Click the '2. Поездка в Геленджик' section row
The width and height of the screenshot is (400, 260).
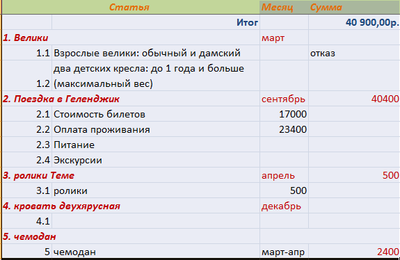131,99
